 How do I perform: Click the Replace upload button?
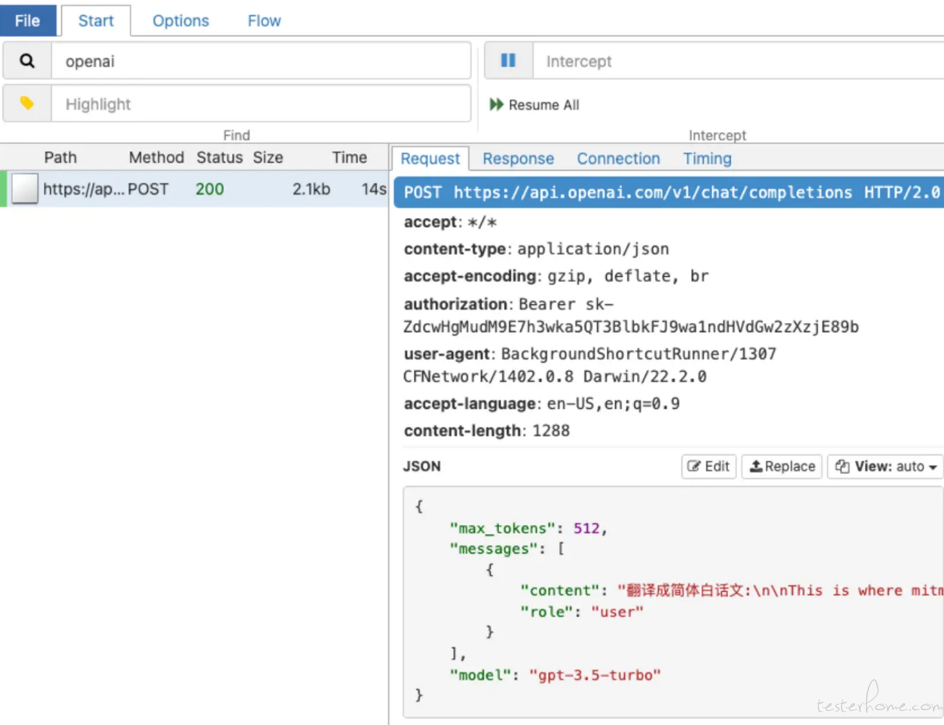coord(782,466)
